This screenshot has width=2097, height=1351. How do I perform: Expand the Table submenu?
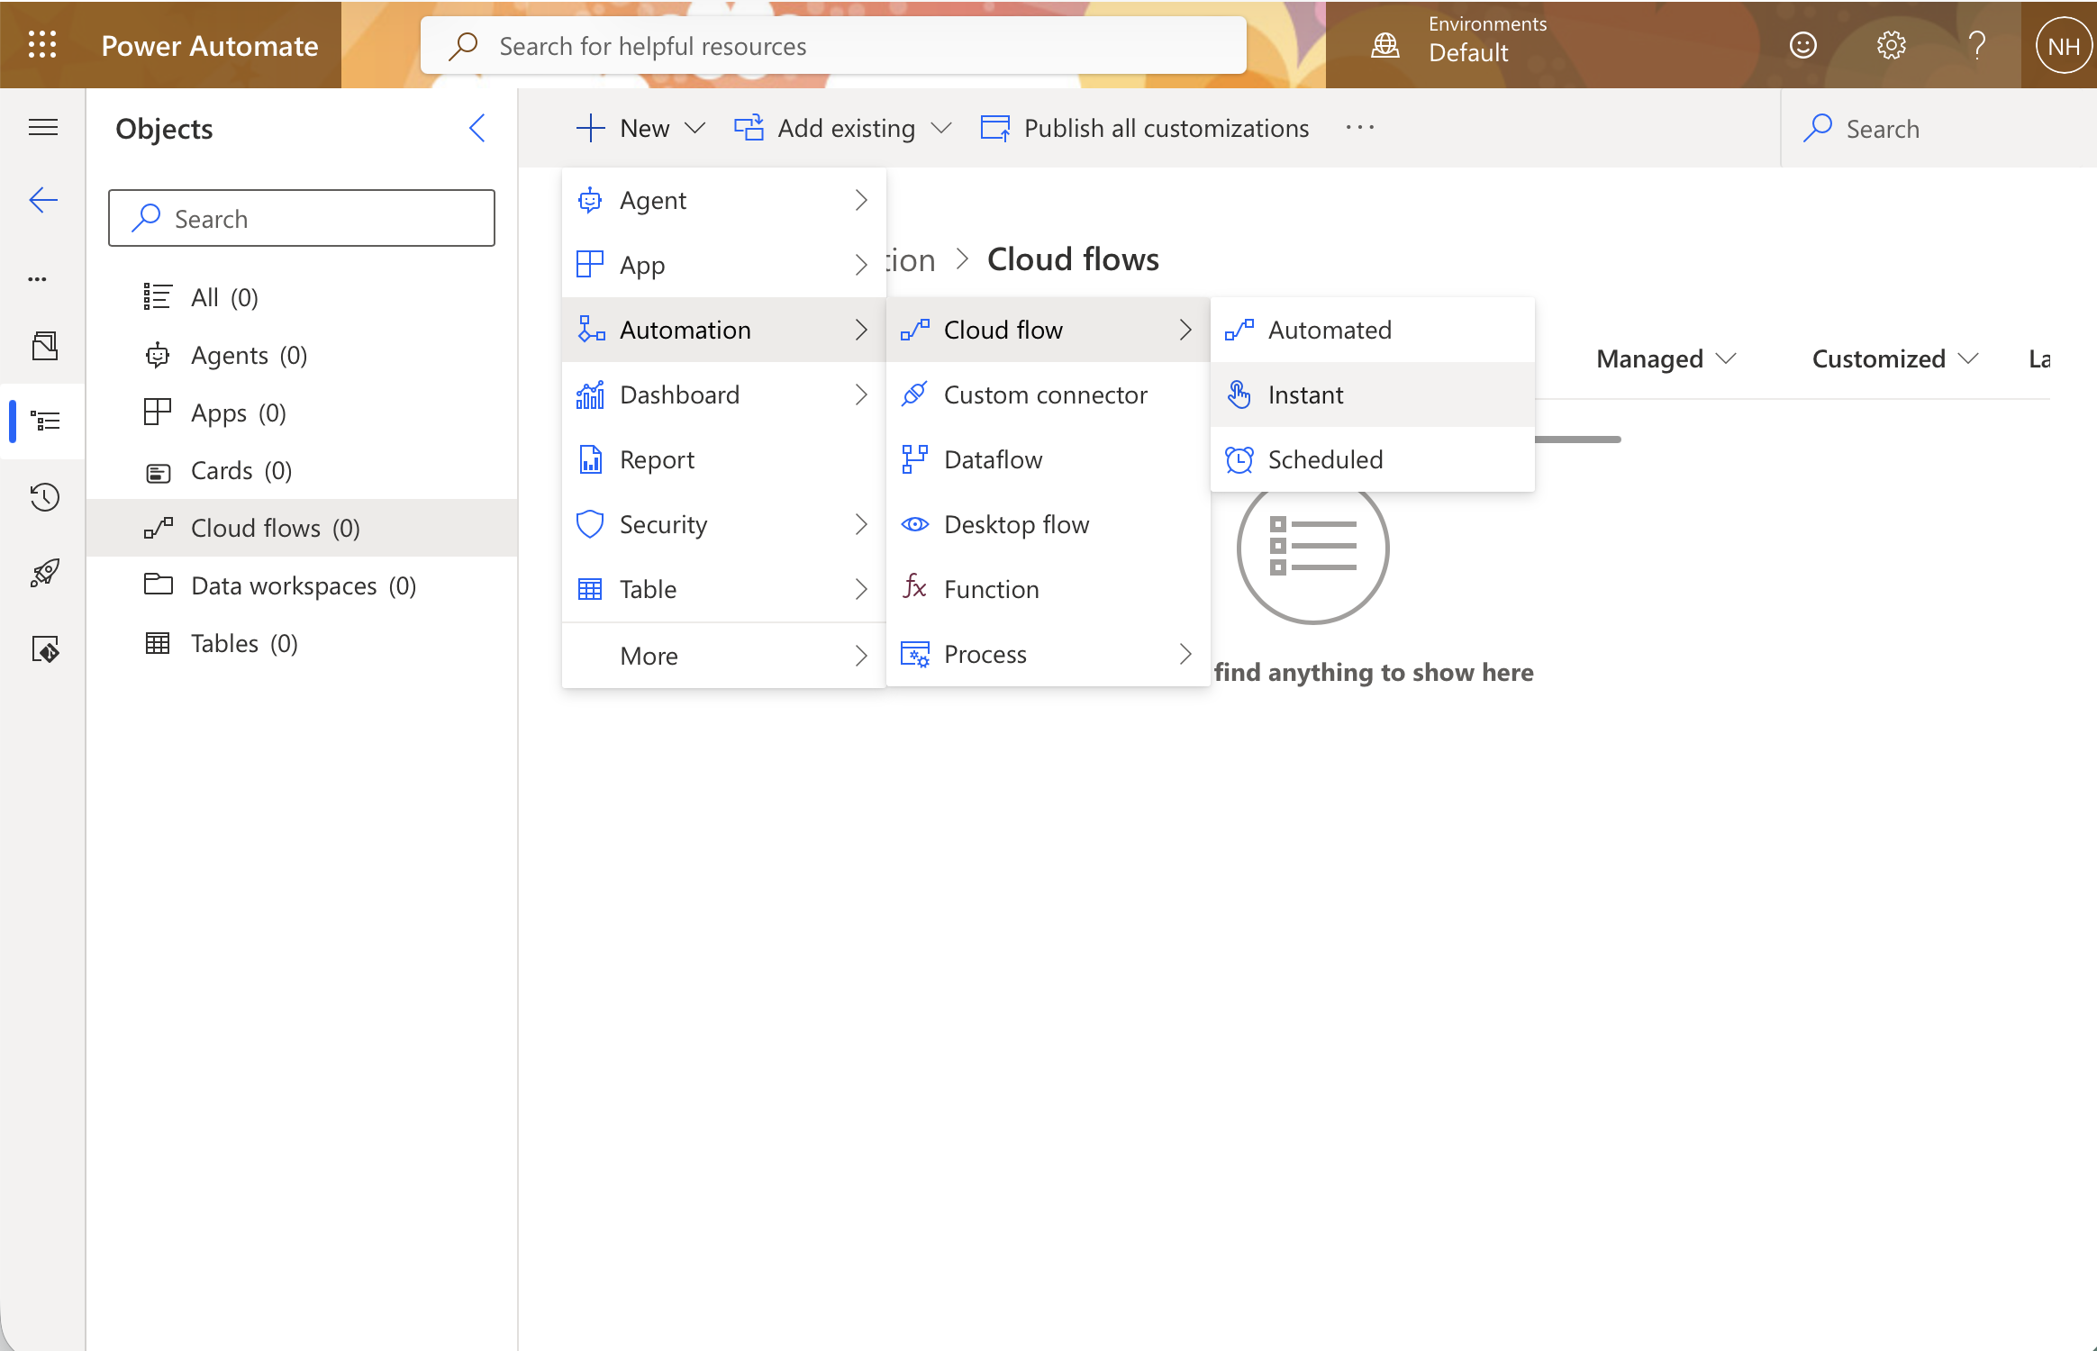tap(724, 589)
